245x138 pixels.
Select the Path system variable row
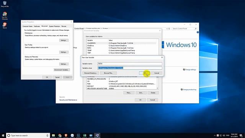[121, 84]
